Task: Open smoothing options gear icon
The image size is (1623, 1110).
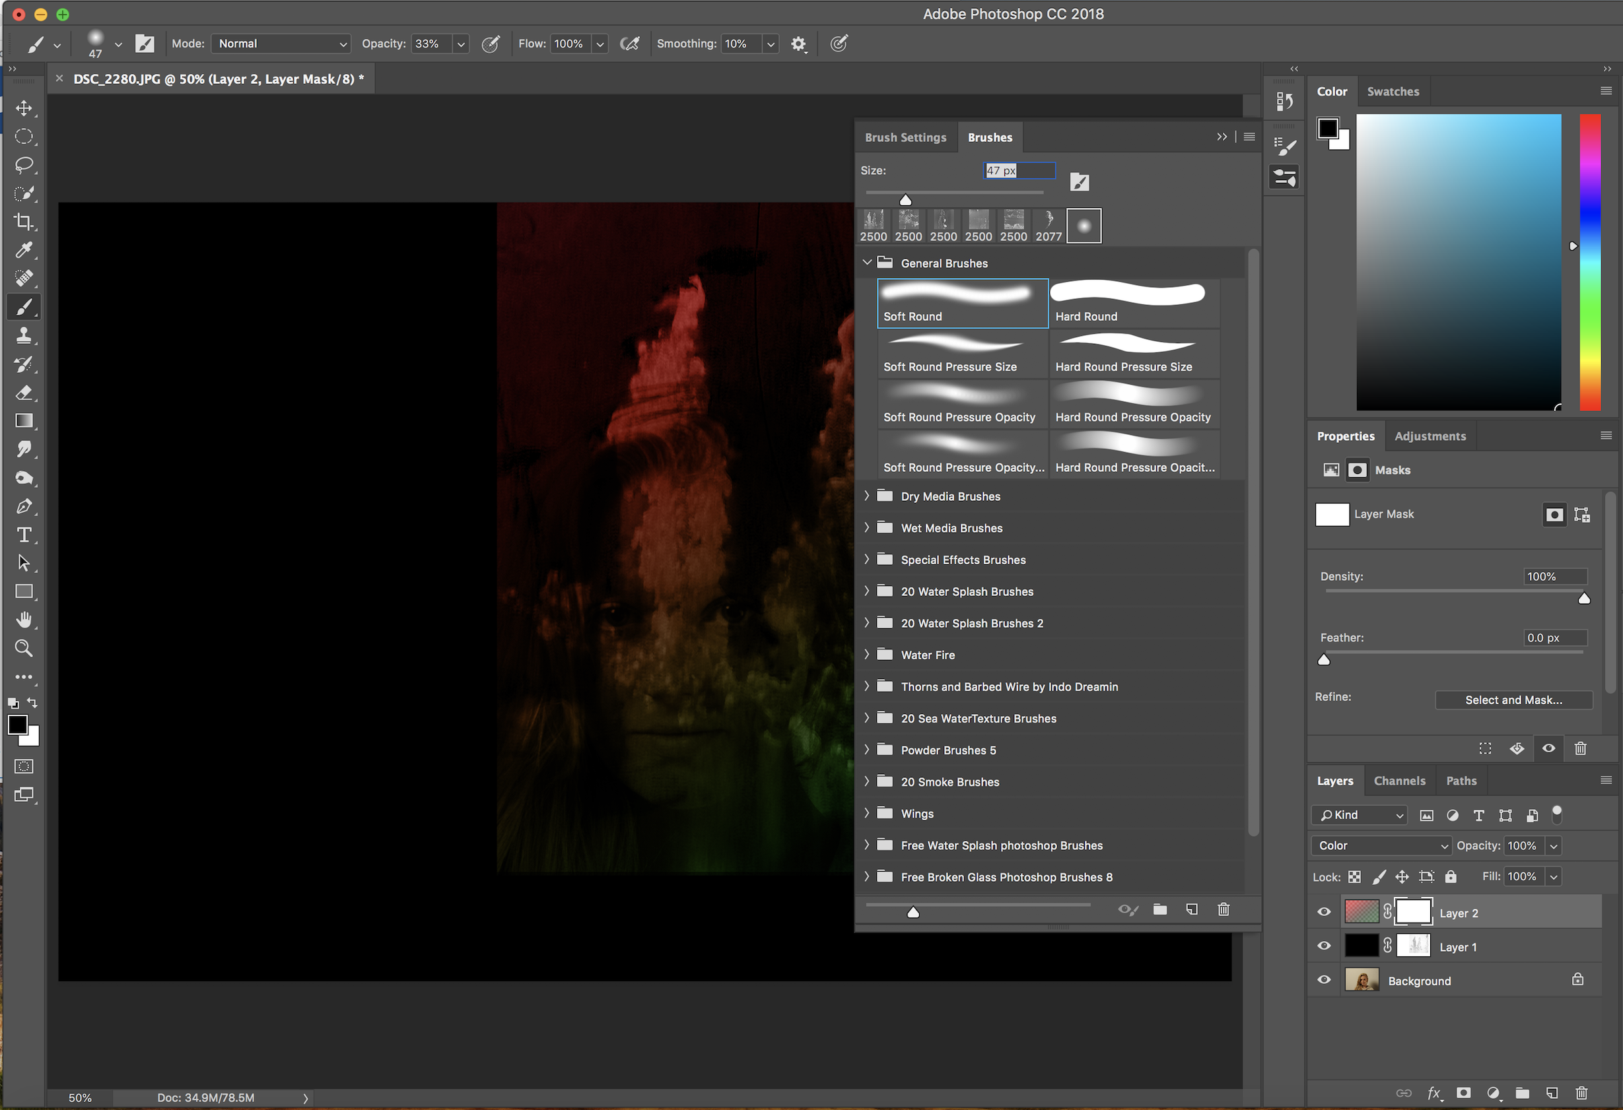Action: pos(798,44)
